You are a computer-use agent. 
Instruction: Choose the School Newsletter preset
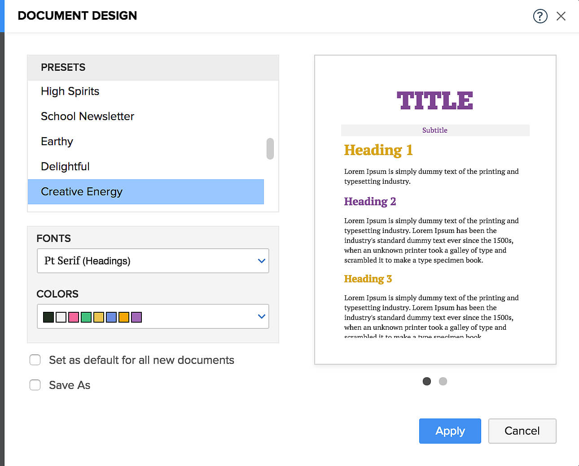(88, 116)
